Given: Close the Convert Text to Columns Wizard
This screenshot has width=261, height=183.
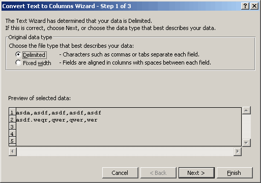Looking at the screenshot, I should click(254, 6).
